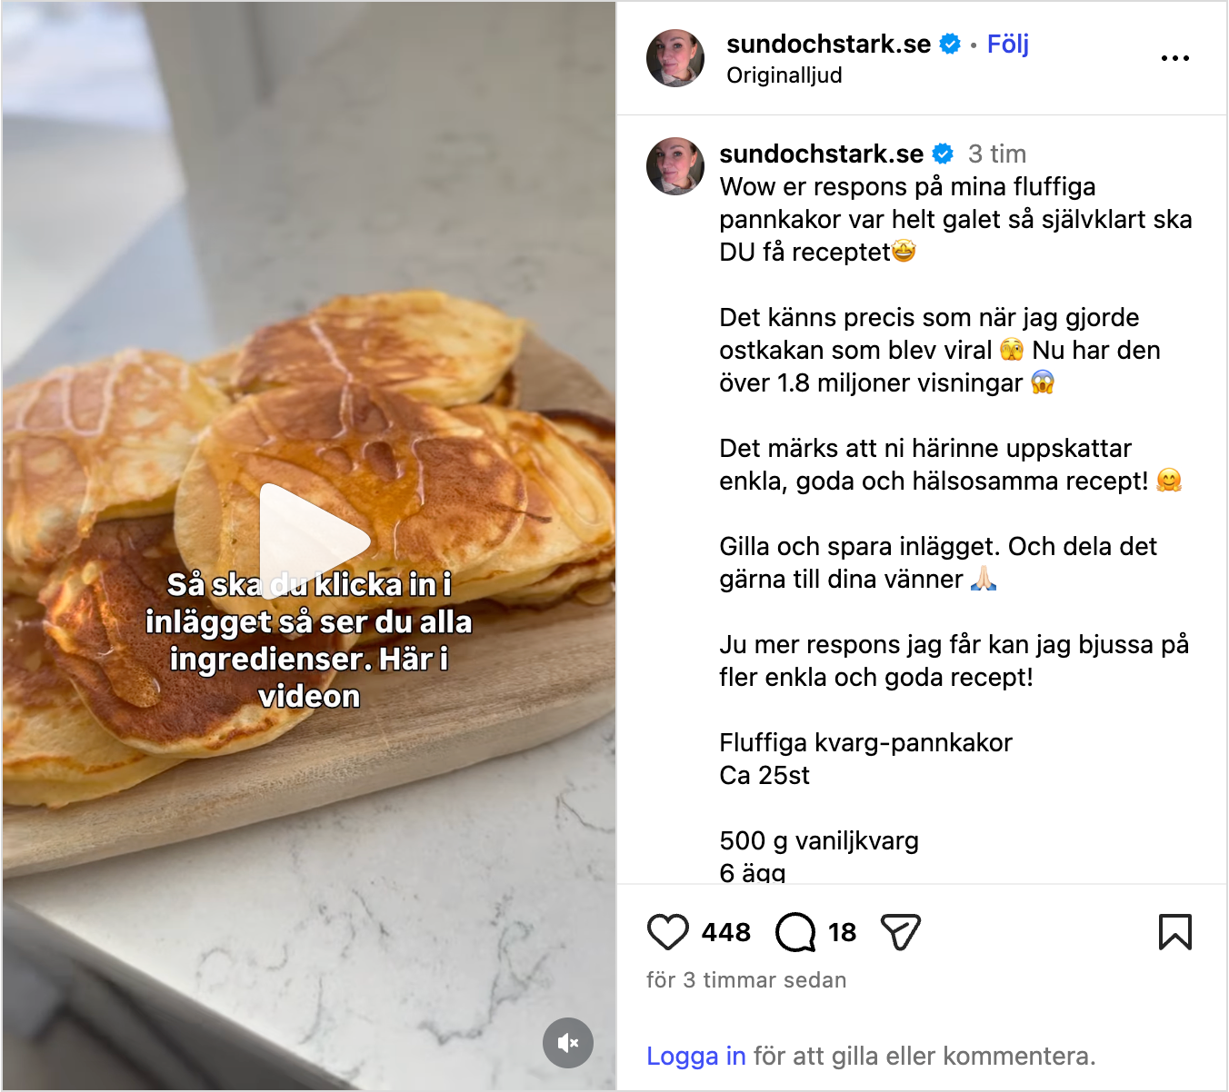Viewport: 1229px width, 1092px height.
Task: Like the post with the heart icon
Action: pyautogui.click(x=667, y=932)
